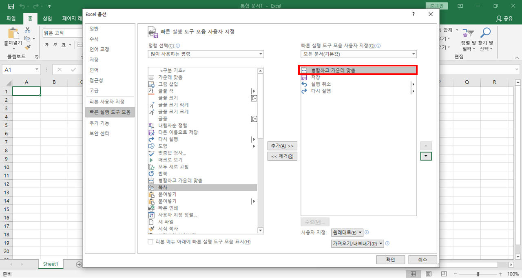Click the 로그인 button in title bar

pyautogui.click(x=437, y=6)
